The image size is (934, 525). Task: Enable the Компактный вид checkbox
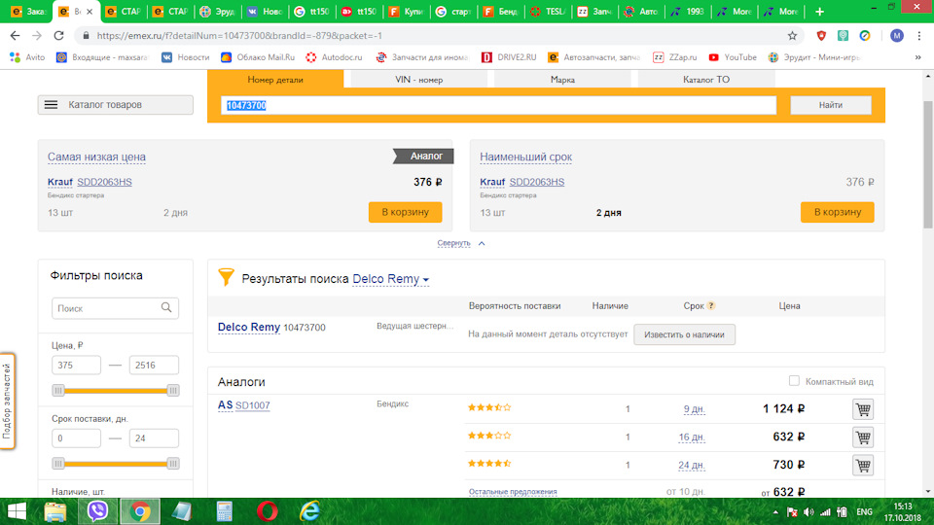coord(794,380)
